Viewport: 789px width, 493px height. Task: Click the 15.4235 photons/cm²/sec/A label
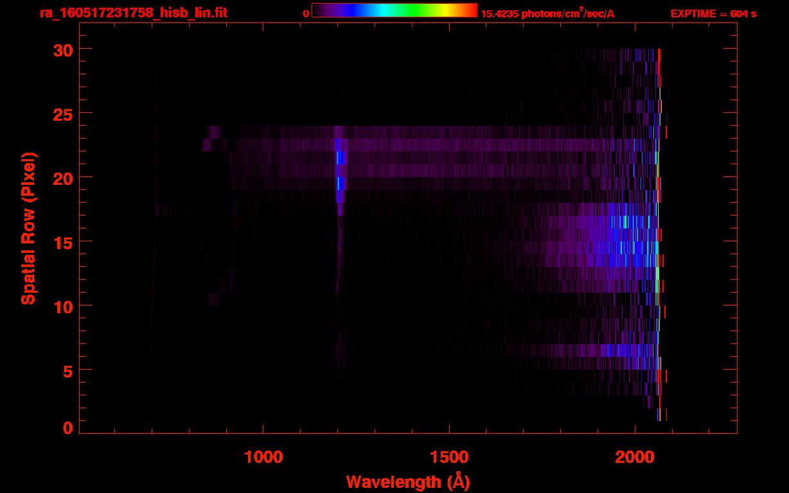coord(547,13)
